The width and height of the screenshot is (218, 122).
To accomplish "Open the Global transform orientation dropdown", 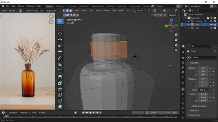I will (x=139, y=11).
